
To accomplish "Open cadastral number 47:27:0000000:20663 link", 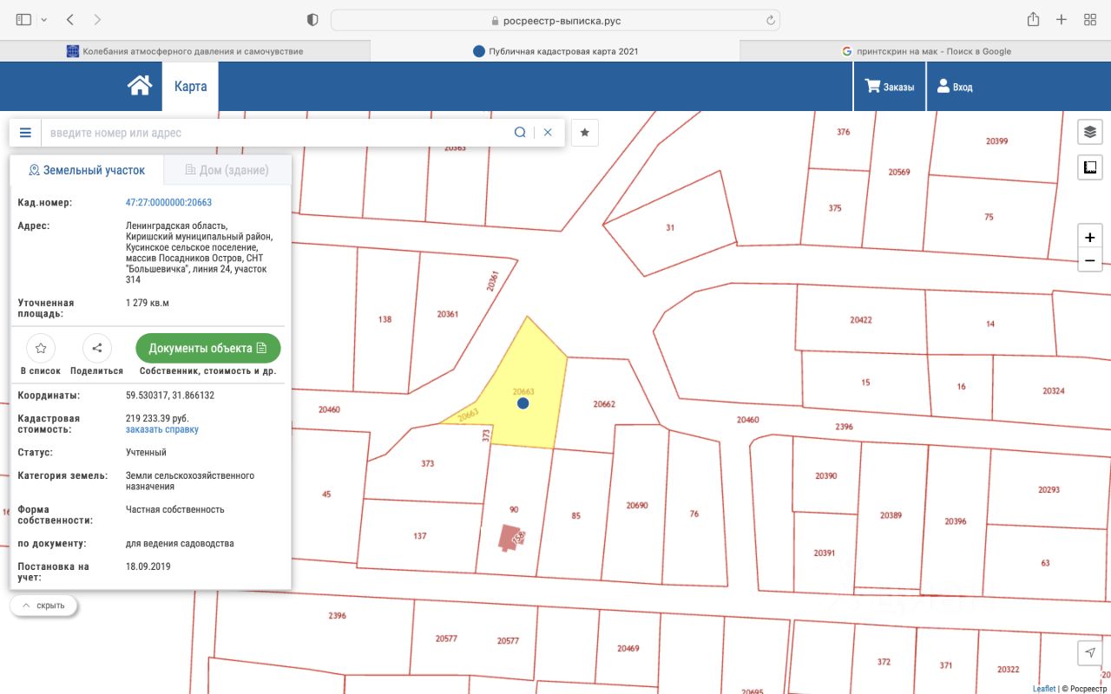I will pyautogui.click(x=168, y=202).
